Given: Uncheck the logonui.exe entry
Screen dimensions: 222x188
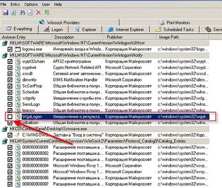Looking at the screenshot, I should (x=10, y=49).
